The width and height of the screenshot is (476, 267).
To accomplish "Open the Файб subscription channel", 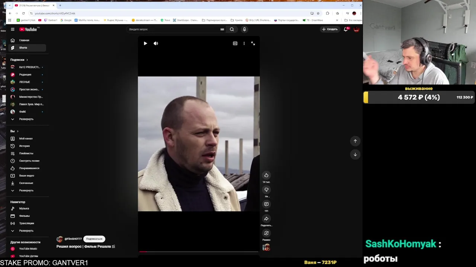I will (x=27, y=112).
